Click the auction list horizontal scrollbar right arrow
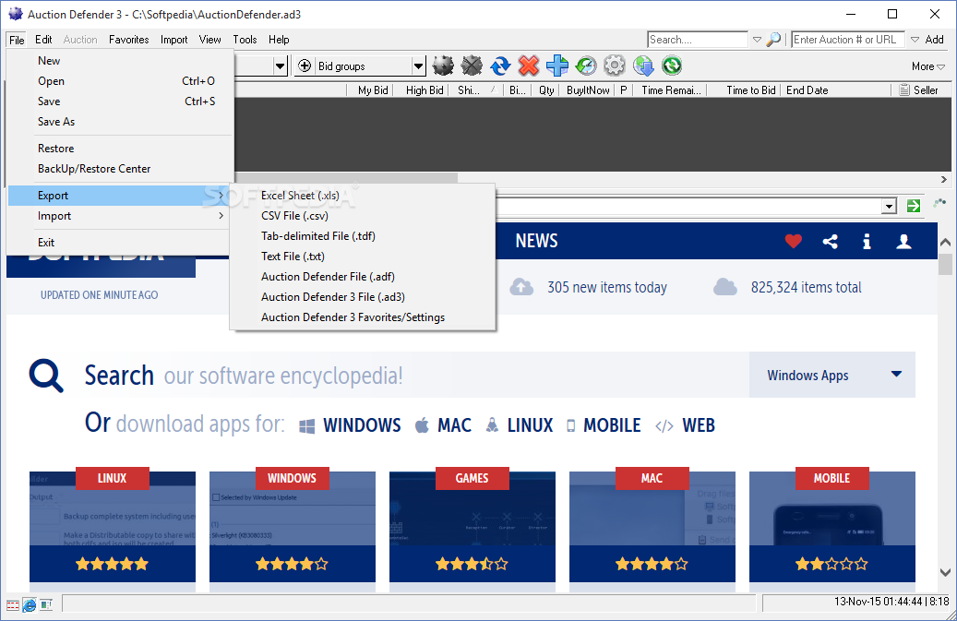This screenshot has width=957, height=621. (x=943, y=179)
